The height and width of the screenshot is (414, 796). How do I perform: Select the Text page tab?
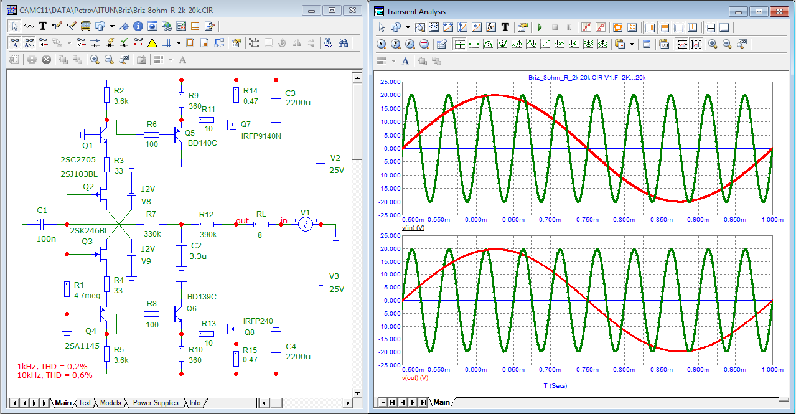(x=85, y=403)
